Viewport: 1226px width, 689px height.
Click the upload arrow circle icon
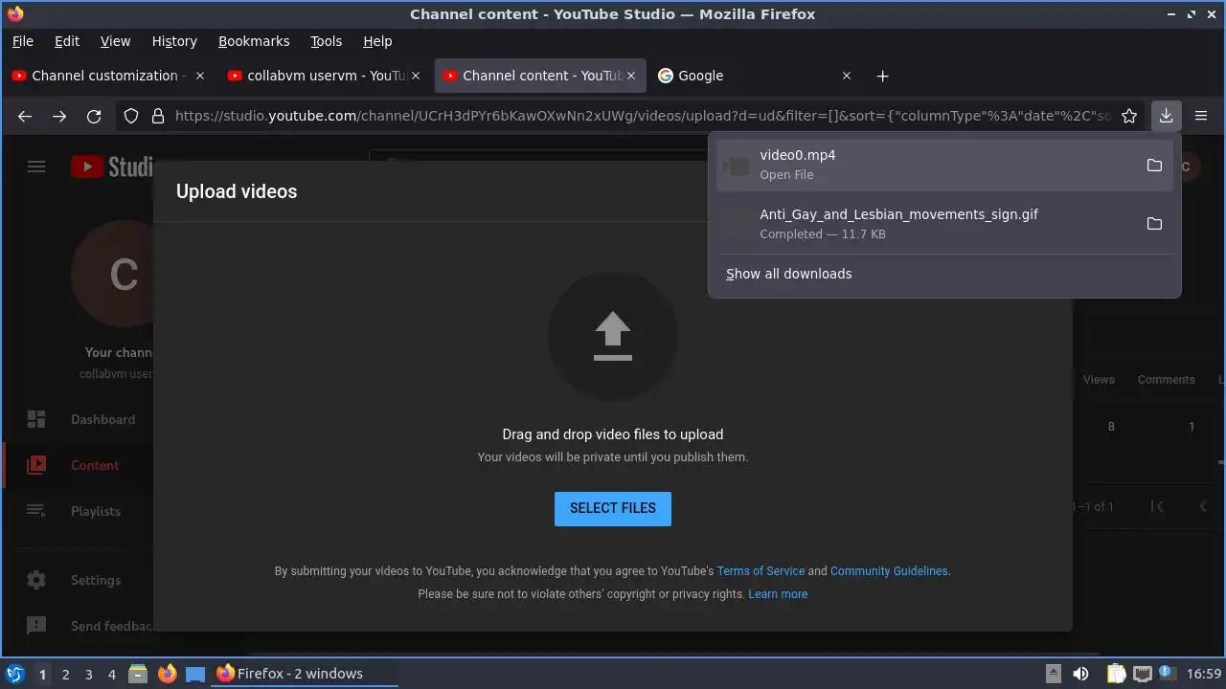click(613, 336)
